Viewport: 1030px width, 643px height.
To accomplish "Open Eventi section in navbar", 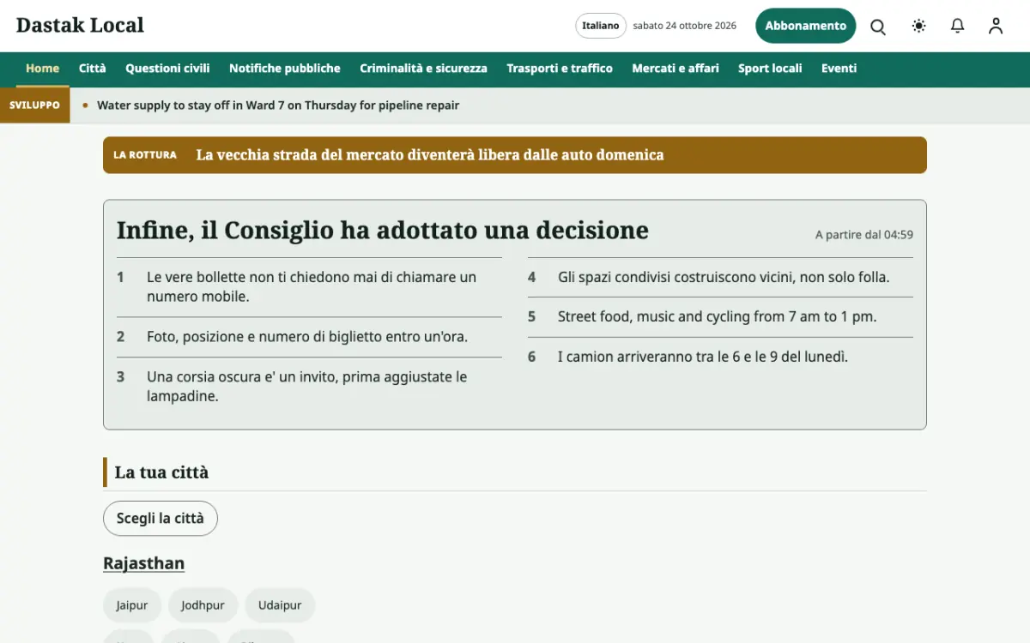I will coord(839,69).
